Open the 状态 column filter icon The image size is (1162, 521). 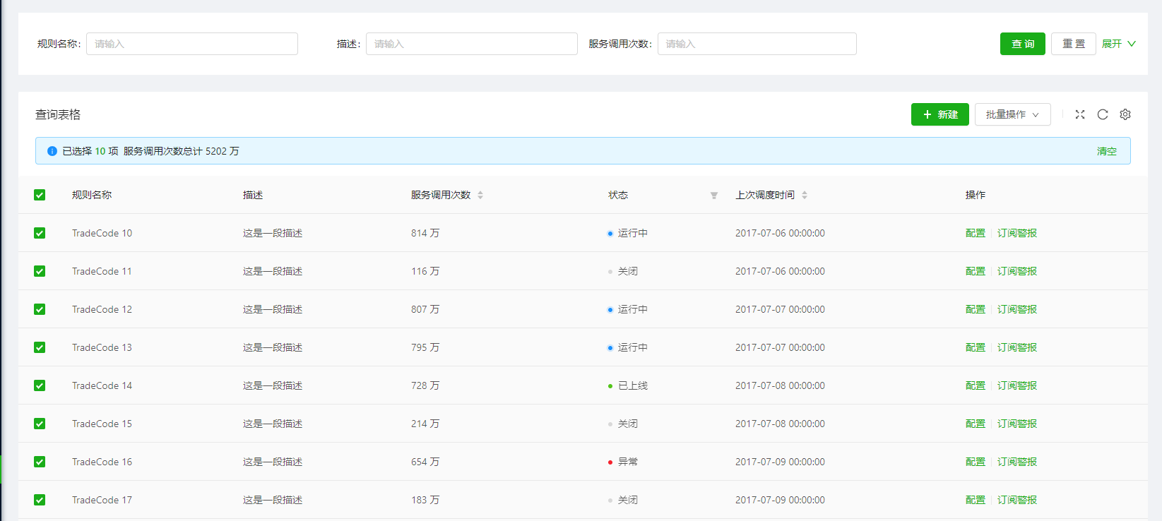[x=714, y=196]
